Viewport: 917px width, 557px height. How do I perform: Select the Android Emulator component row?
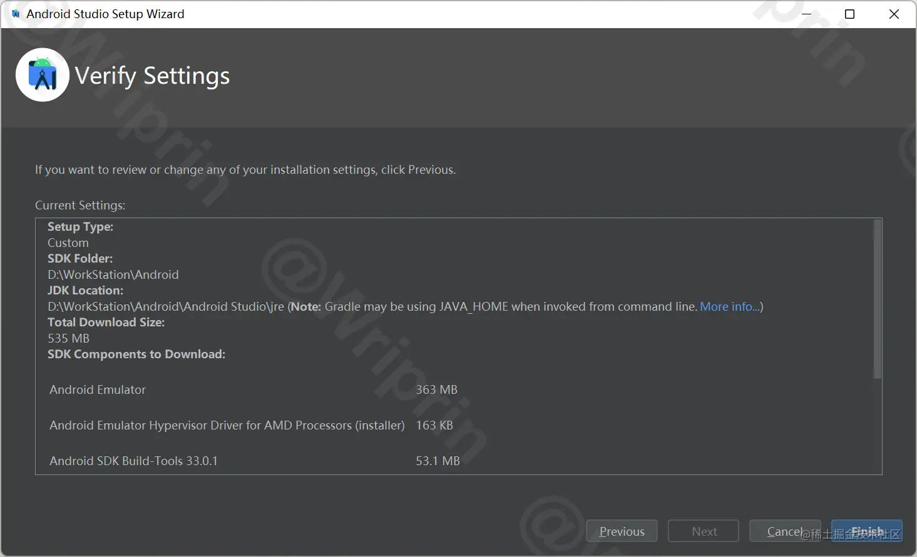98,390
